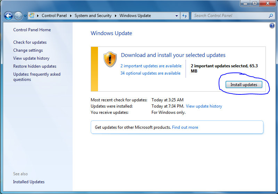The width and height of the screenshot is (278, 194).
Task: Open Change settings
Action: coord(28,50)
